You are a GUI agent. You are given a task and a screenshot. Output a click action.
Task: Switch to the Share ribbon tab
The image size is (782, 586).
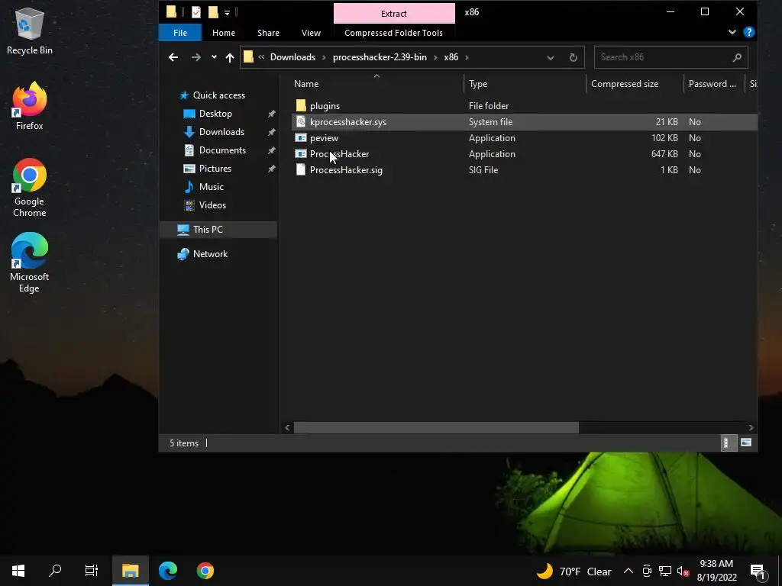point(268,33)
